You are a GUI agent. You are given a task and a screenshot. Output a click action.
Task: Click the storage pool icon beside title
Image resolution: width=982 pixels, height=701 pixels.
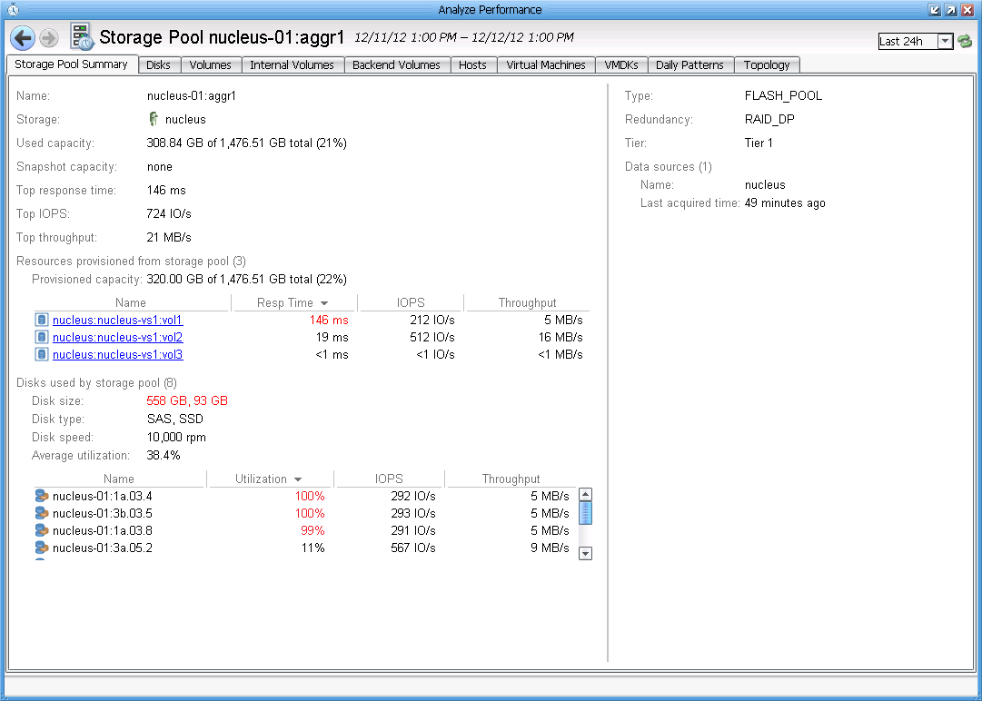(x=82, y=37)
